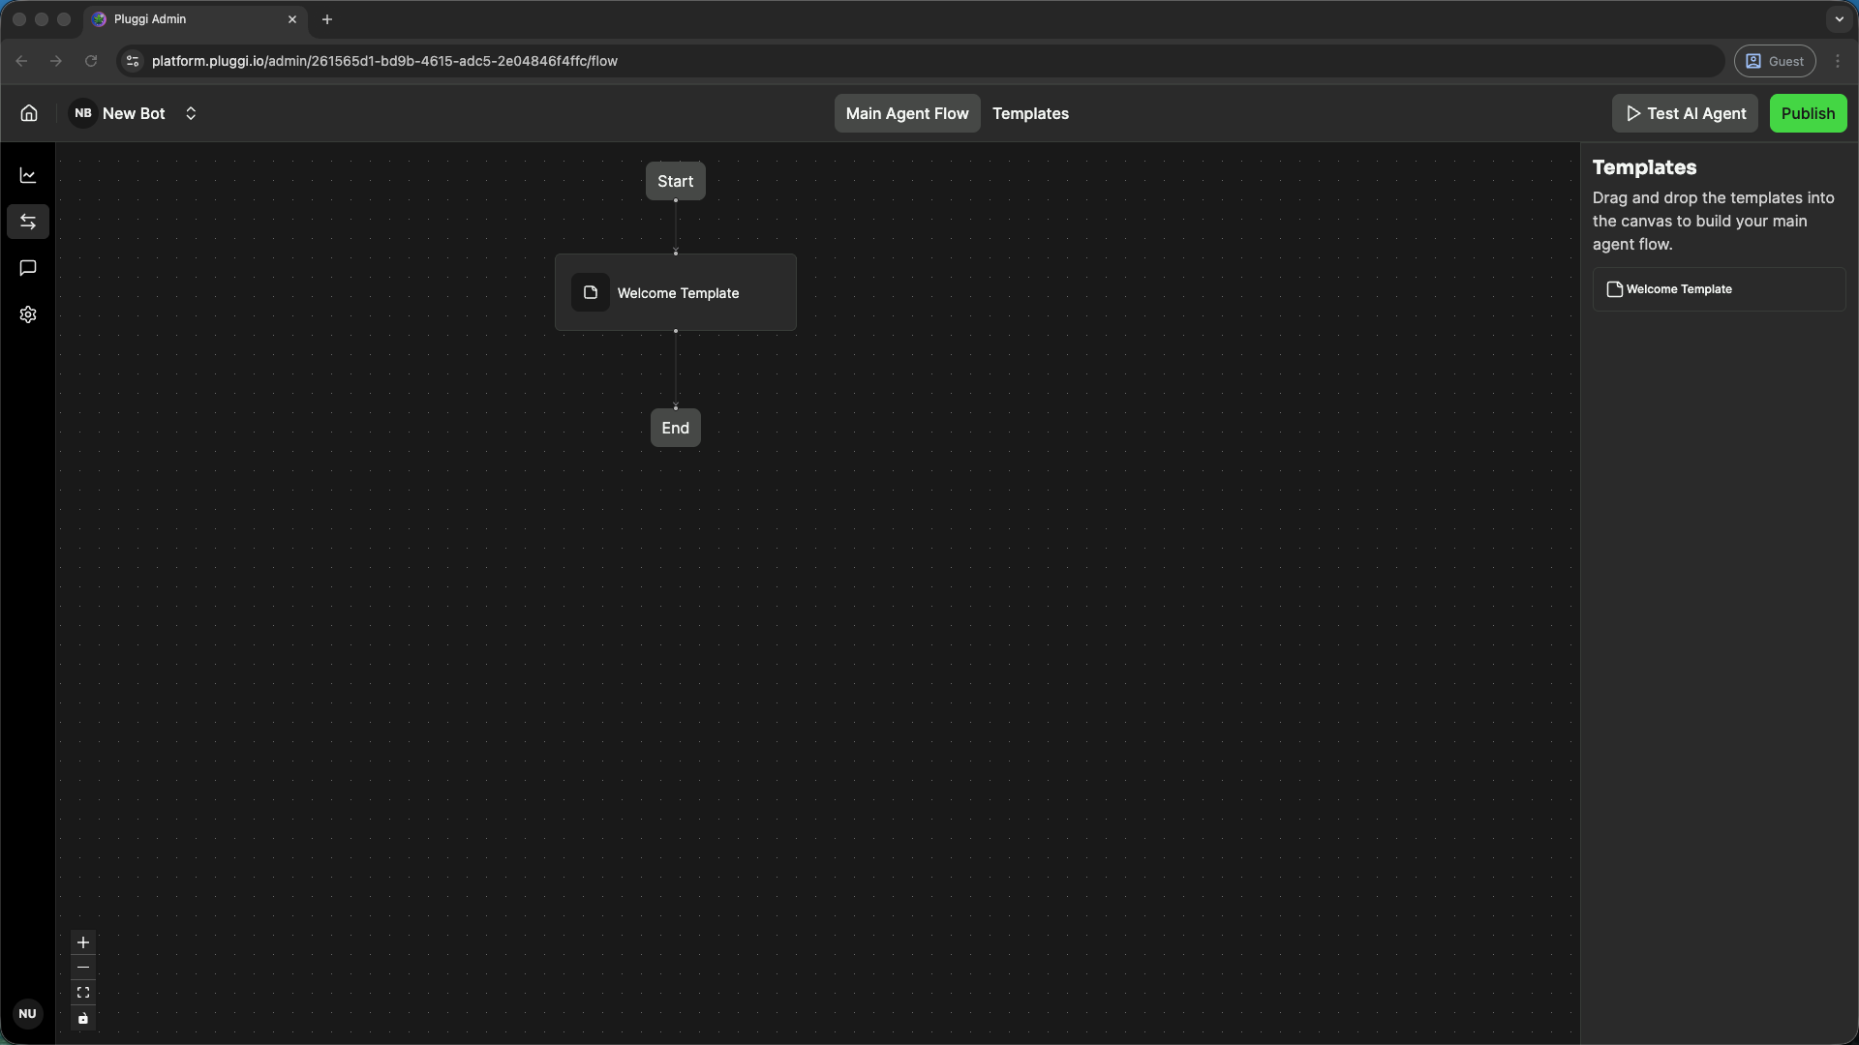Switch to the Templates tab
1859x1045 pixels.
click(1030, 113)
